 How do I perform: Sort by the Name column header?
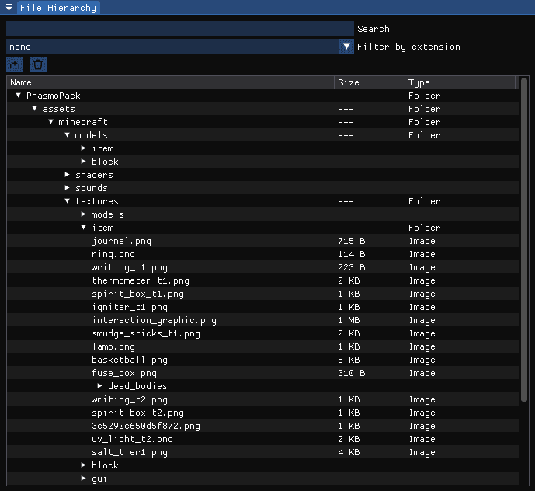(170, 82)
